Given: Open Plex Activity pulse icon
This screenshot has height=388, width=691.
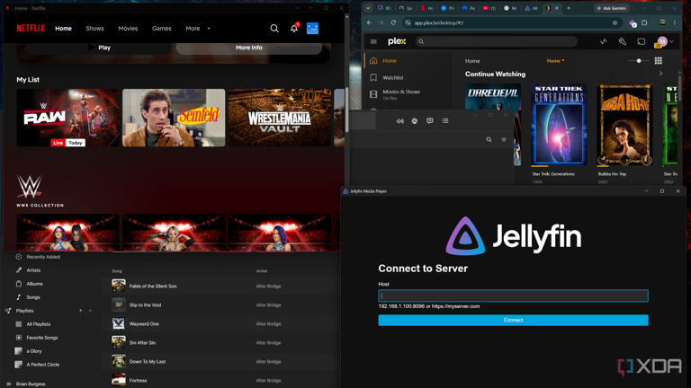Looking at the screenshot, I should tap(604, 41).
